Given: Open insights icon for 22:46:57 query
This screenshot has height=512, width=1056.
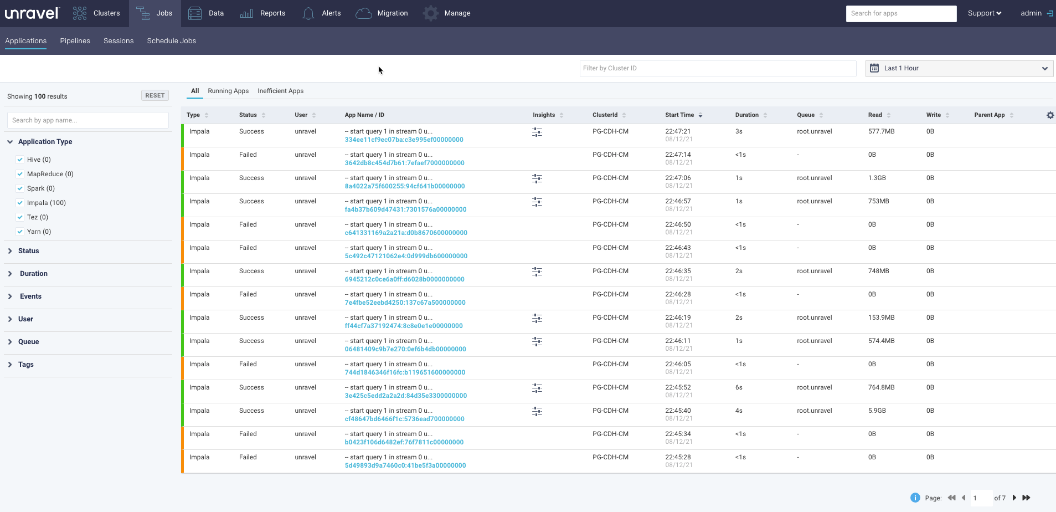Looking at the screenshot, I should coord(537,202).
